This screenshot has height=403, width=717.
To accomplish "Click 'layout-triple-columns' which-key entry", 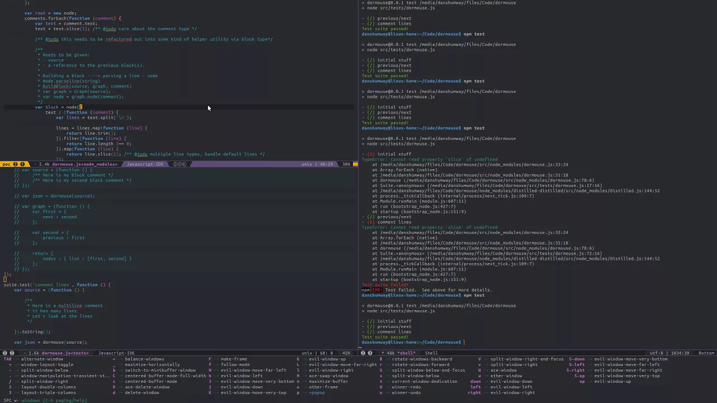I will click(48, 392).
